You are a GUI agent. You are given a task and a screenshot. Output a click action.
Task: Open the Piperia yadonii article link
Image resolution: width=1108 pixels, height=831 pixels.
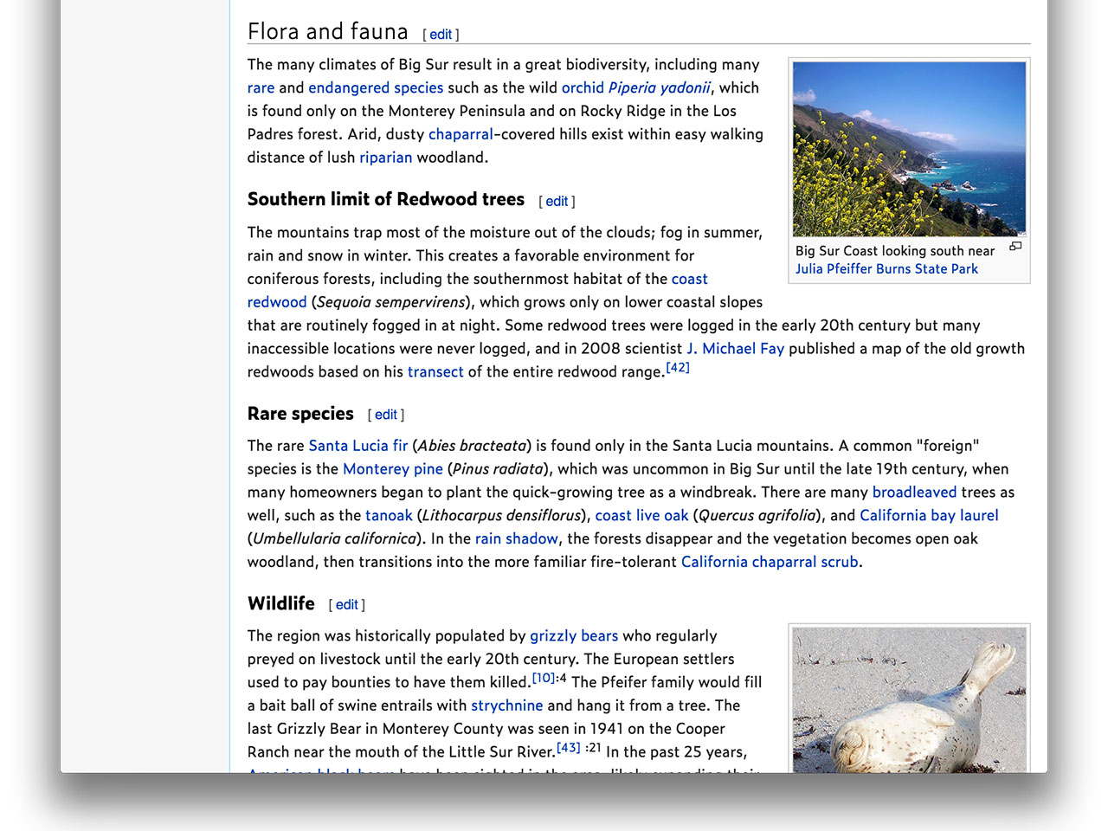coord(660,87)
